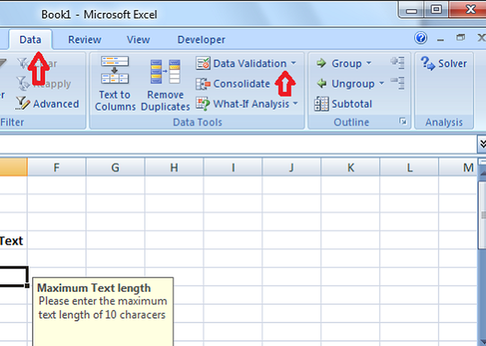Click the Remove Duplicates icon
This screenshot has width=486, height=346.
coord(166,71)
